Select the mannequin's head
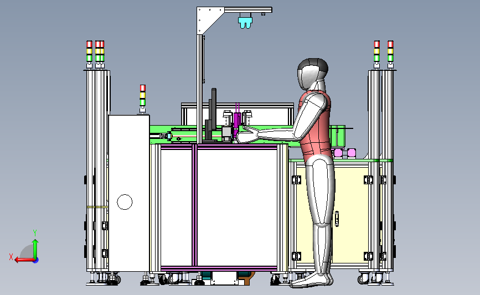The height and width of the screenshot is (295, 480). [x=312, y=74]
